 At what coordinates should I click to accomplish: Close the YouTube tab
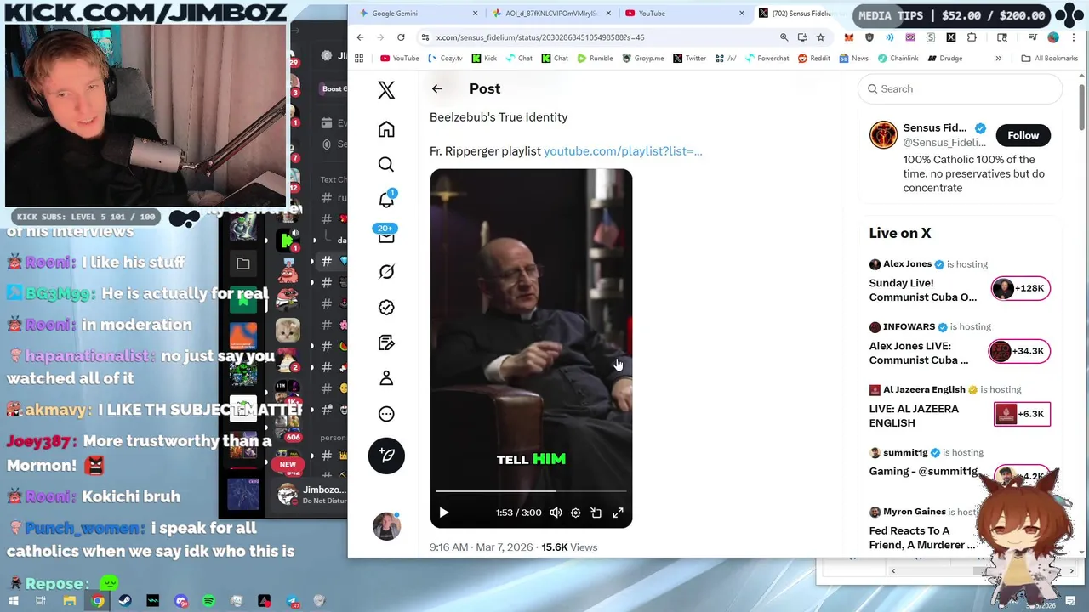742,14
